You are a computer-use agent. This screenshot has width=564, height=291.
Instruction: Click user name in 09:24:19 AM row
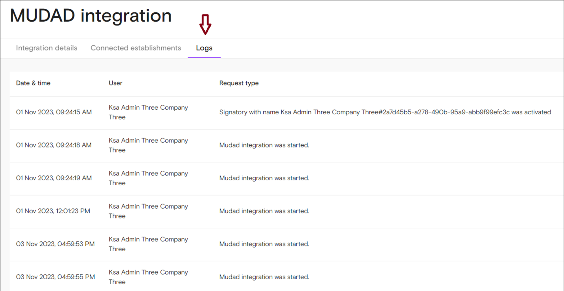coord(148,178)
